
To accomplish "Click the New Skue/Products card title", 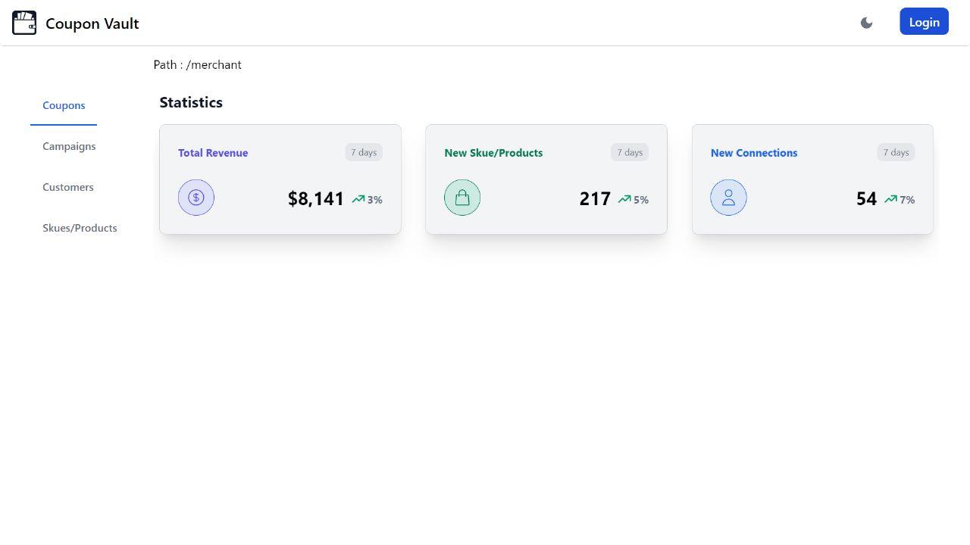I will pos(493,153).
